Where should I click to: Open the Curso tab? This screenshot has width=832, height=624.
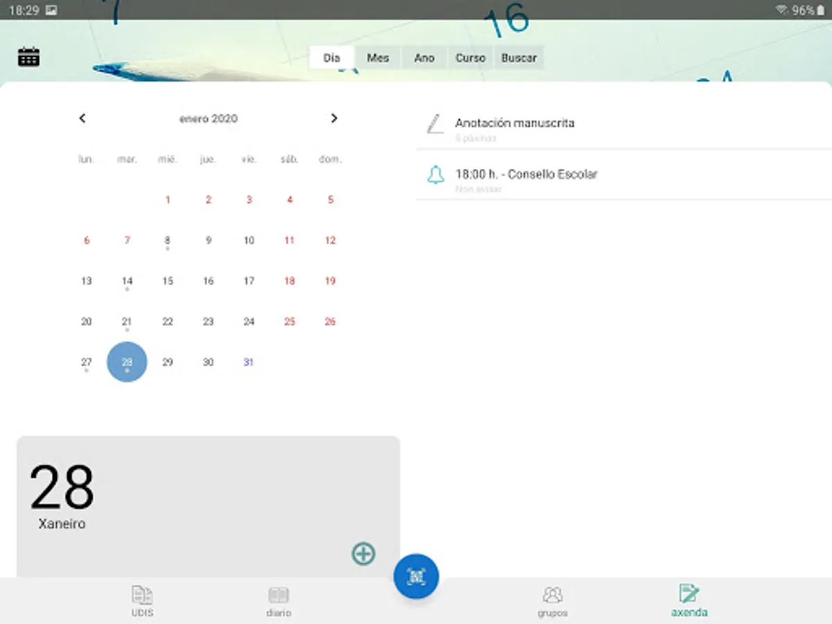[470, 58]
